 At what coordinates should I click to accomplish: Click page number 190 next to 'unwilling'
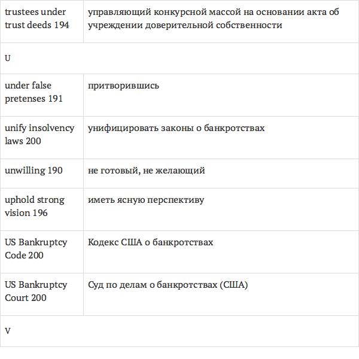(x=55, y=171)
